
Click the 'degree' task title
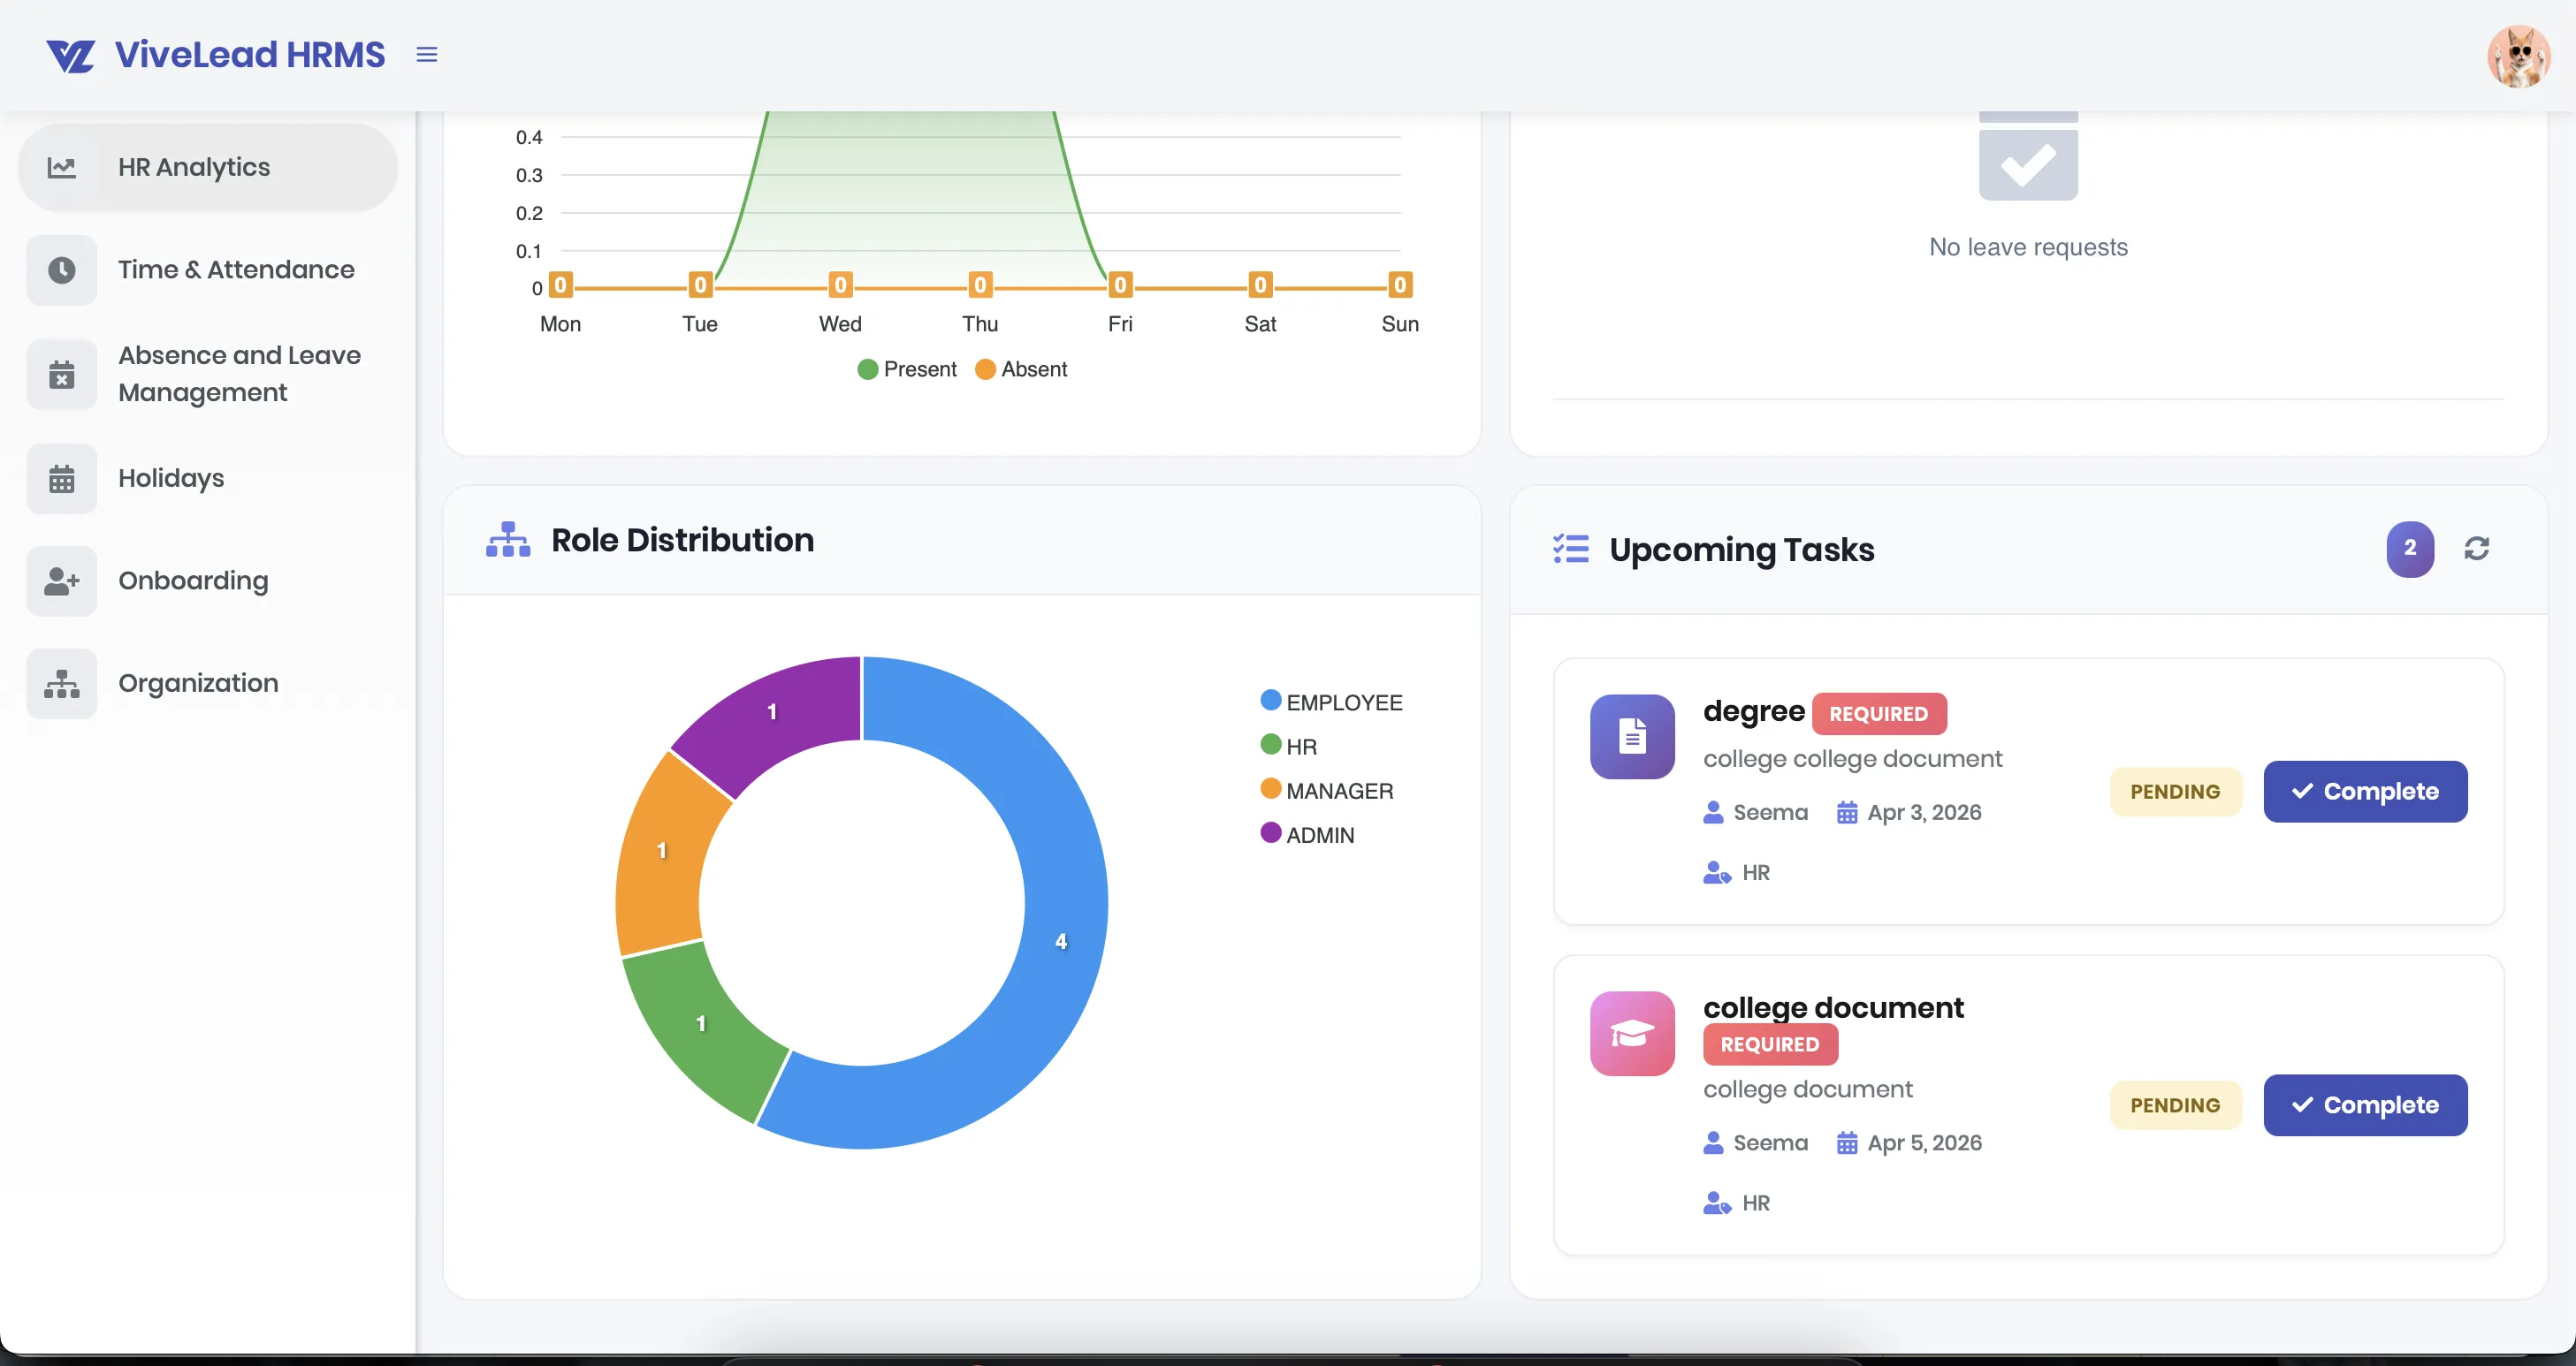coord(1754,711)
